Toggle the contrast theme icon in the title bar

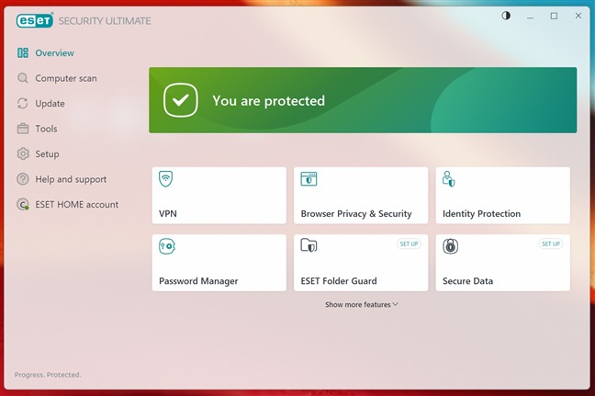click(x=506, y=16)
